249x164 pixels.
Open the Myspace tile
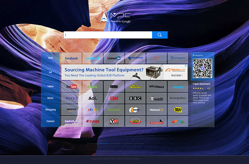[x=135, y=58]
